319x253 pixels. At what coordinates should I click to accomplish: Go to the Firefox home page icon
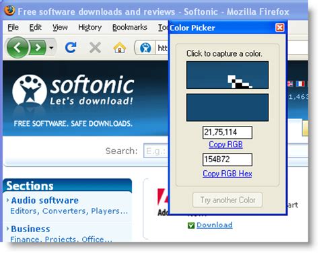(x=120, y=48)
